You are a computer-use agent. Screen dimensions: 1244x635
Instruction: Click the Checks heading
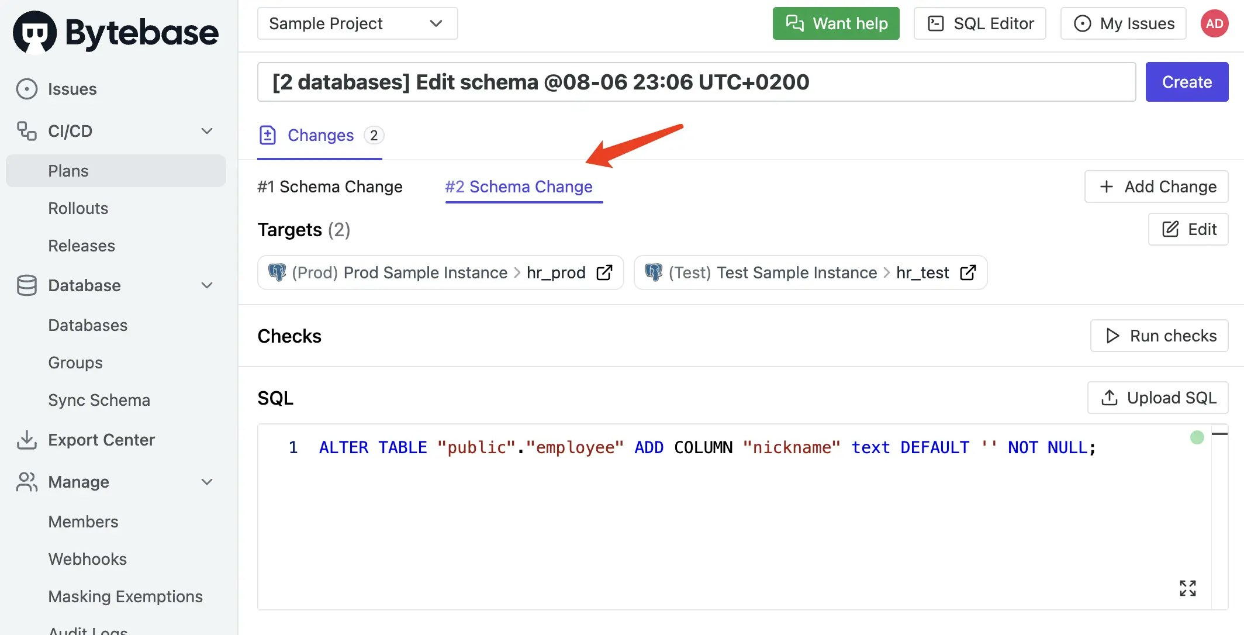(289, 336)
